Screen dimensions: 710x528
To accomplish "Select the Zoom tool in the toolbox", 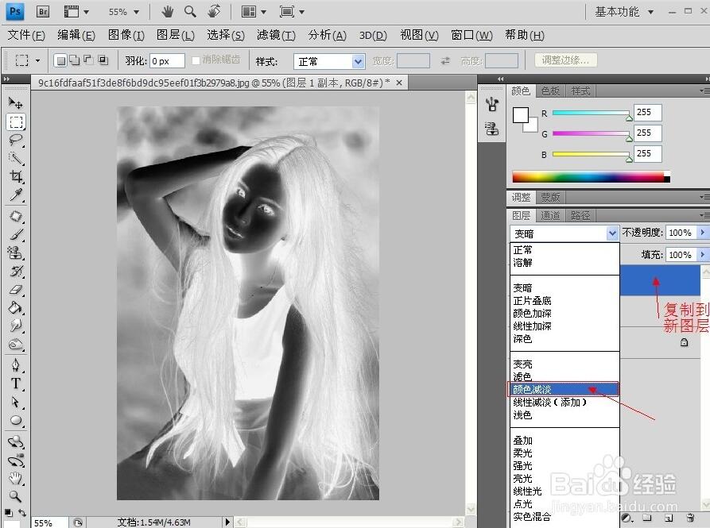I will click(16, 496).
